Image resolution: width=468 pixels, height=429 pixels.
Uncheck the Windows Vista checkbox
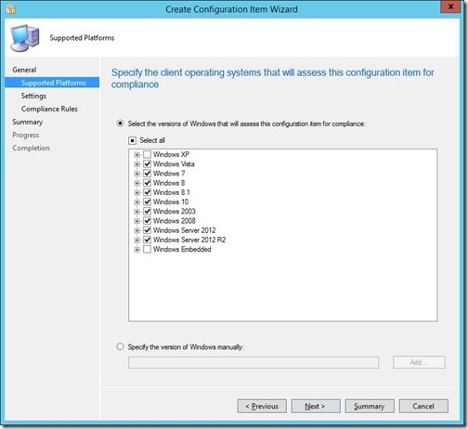[148, 164]
